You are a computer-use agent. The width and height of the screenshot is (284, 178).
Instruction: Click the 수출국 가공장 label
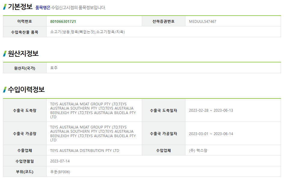(25, 134)
